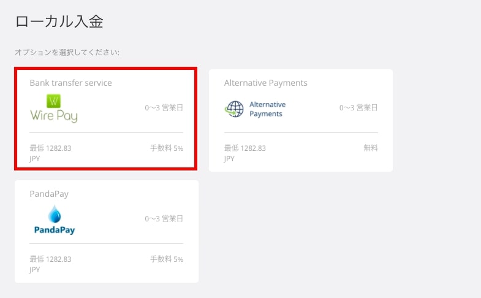The height and width of the screenshot is (298, 481).
Task: Click the PandaPay water drop icon
Action: pyautogui.click(x=55, y=214)
